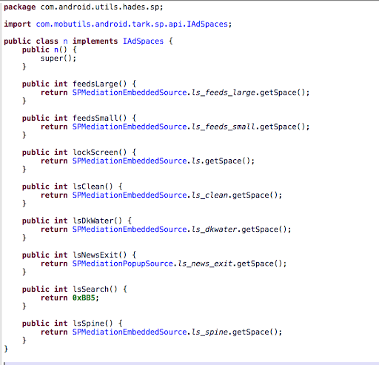Screen dimensions: 379x365
Task: Click IAdSpaces in class declaration
Action: [143, 41]
